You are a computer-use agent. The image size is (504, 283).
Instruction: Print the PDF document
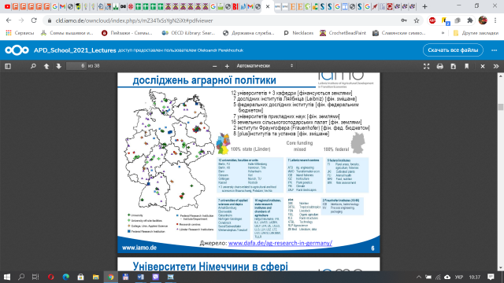tap(439, 66)
